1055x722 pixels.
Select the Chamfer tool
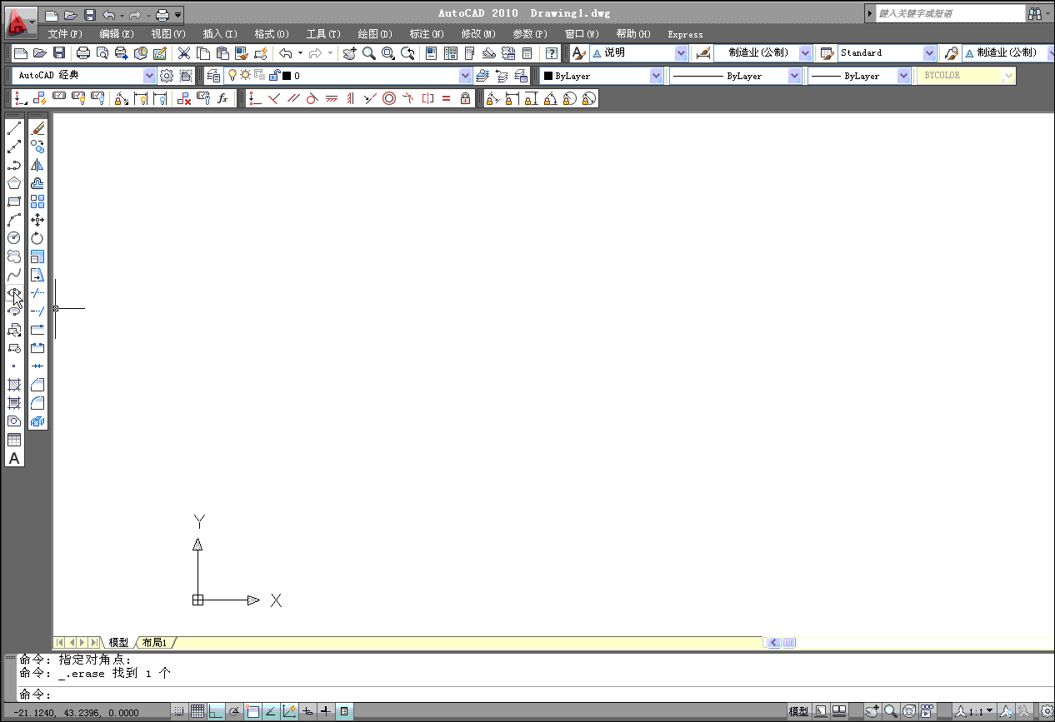(x=37, y=385)
